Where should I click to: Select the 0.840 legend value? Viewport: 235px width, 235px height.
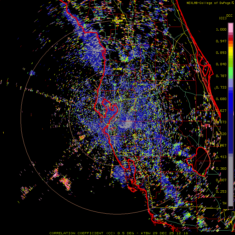[221, 64]
